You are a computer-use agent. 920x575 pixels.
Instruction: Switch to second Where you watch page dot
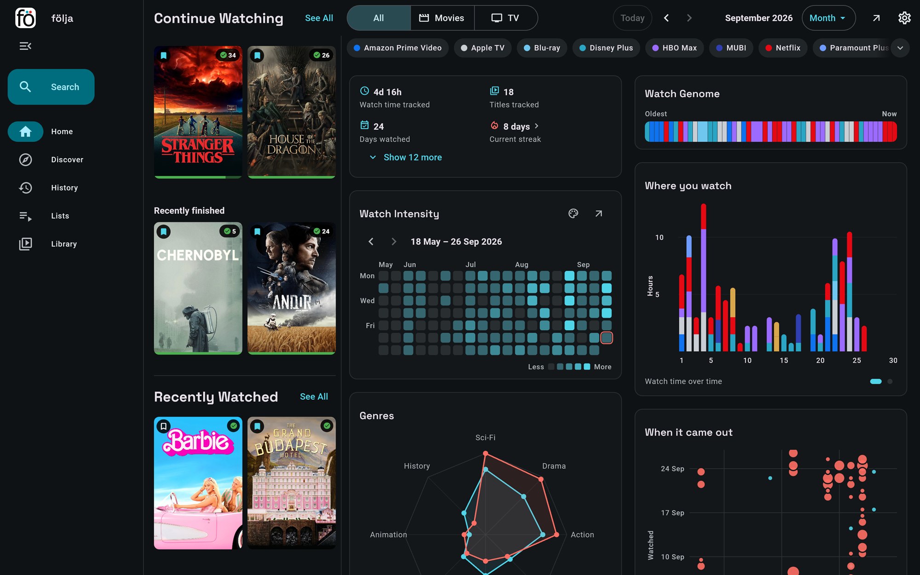coord(890,381)
